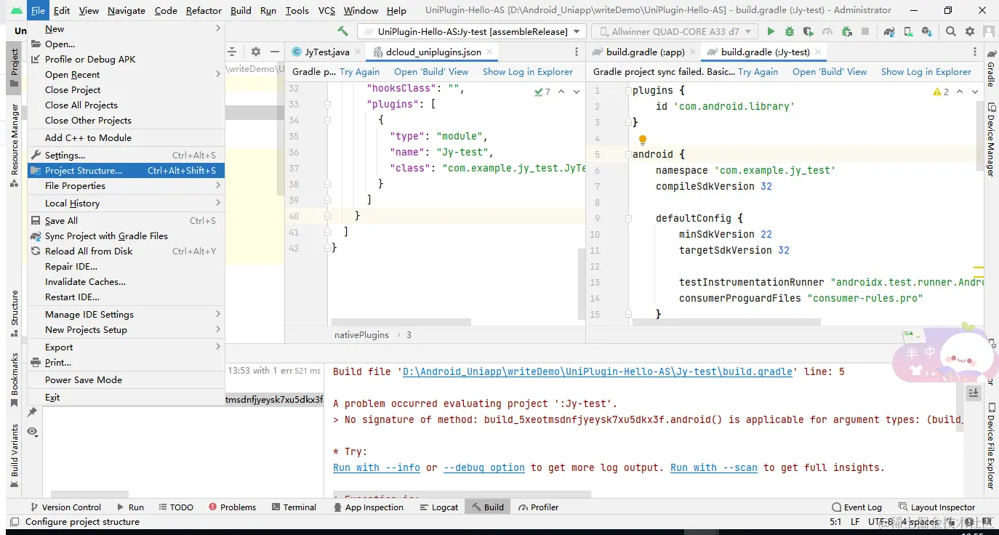Viewport: 999px width, 535px height.
Task: Click the JSON editor vertical scrollbar
Action: click(581, 283)
